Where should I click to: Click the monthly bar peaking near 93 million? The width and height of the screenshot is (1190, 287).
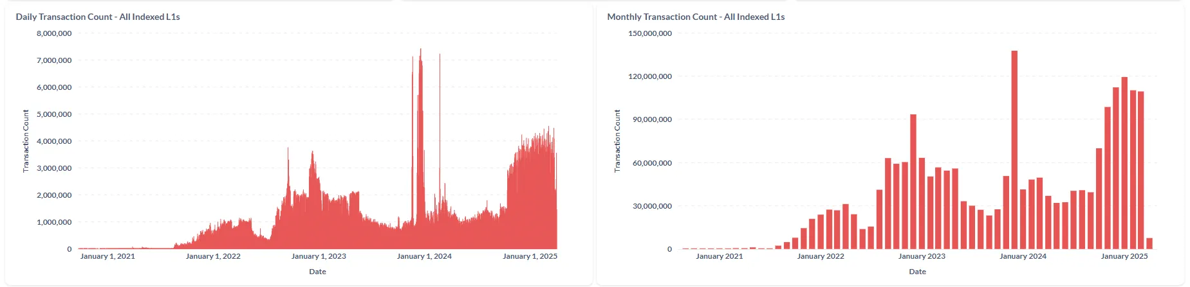[x=913, y=181]
